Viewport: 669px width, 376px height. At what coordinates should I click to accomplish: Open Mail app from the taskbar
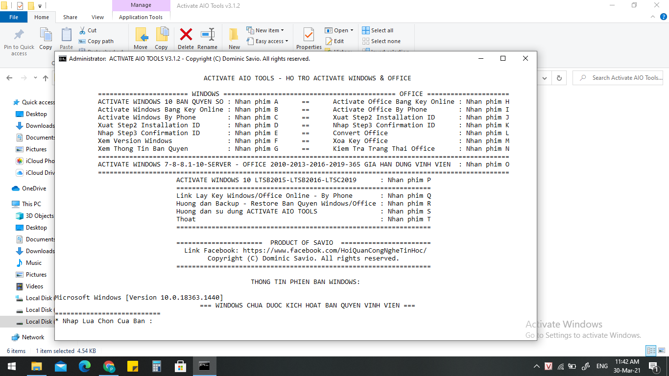(60, 366)
